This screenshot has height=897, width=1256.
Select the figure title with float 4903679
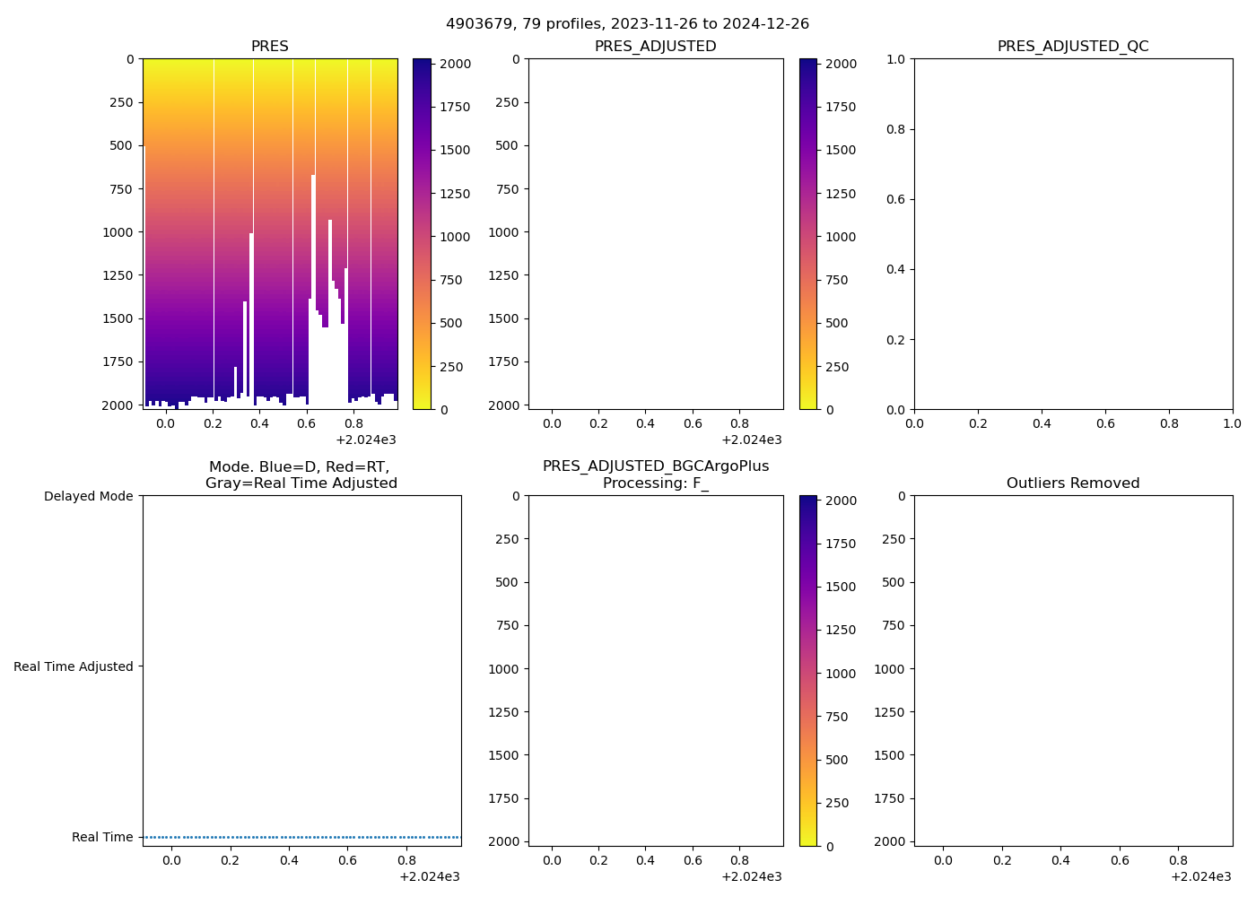627,24
